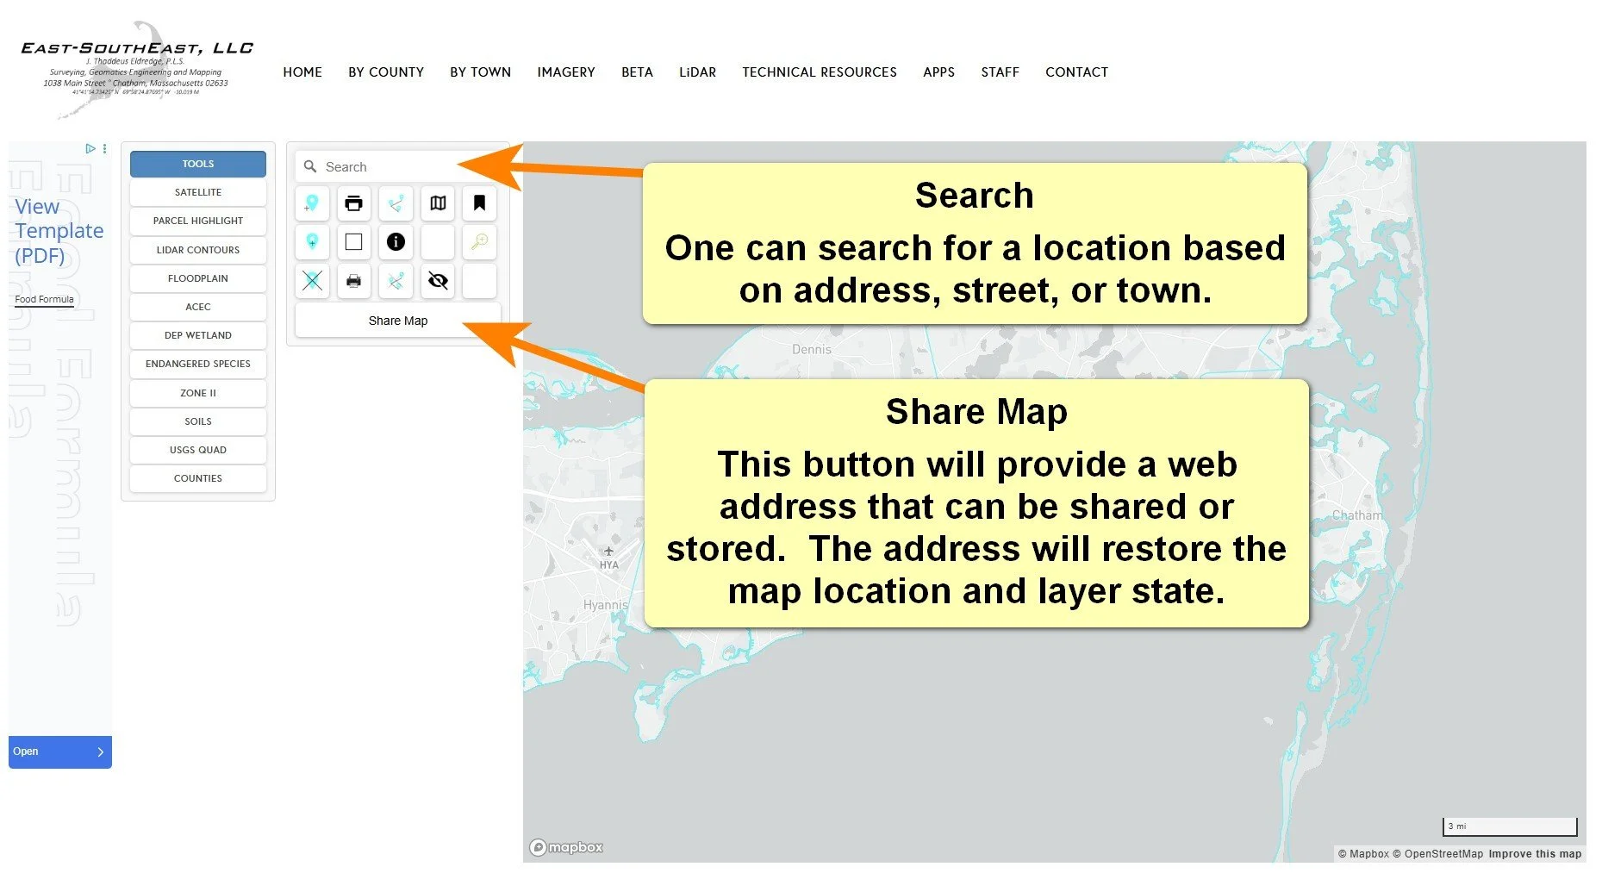Image resolution: width=1602 pixels, height=873 pixels.
Task: Click the three-dot options menu above View Template
Action: point(103,148)
